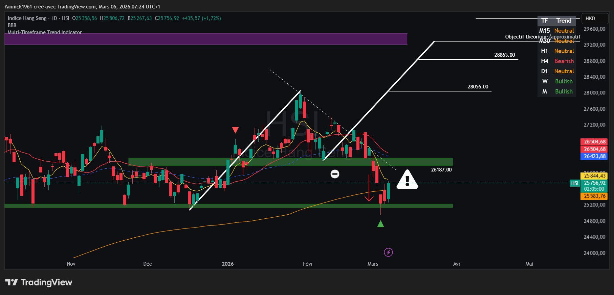Click Nov on the time axis
This screenshot has height=295, width=614.
point(71,264)
